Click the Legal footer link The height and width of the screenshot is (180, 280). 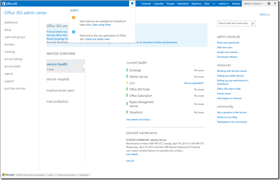[50, 175]
